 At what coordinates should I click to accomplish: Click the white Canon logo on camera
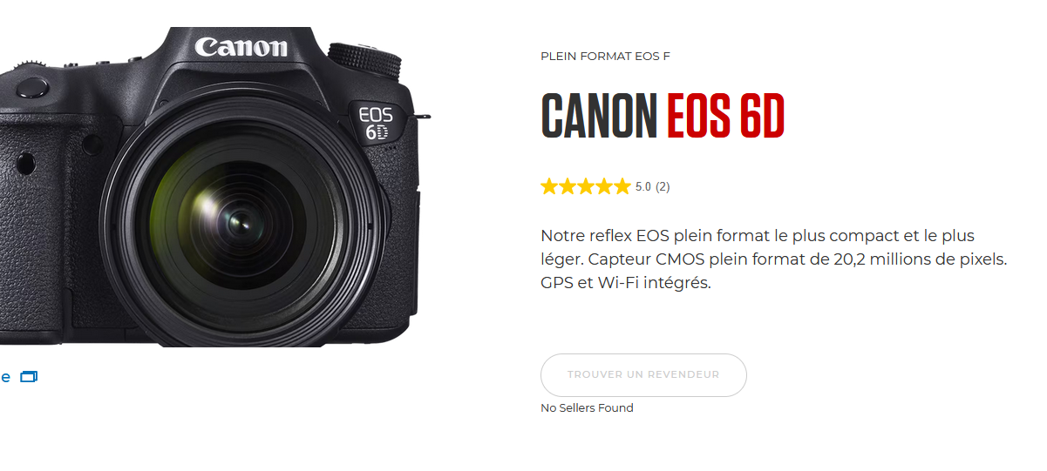[241, 46]
